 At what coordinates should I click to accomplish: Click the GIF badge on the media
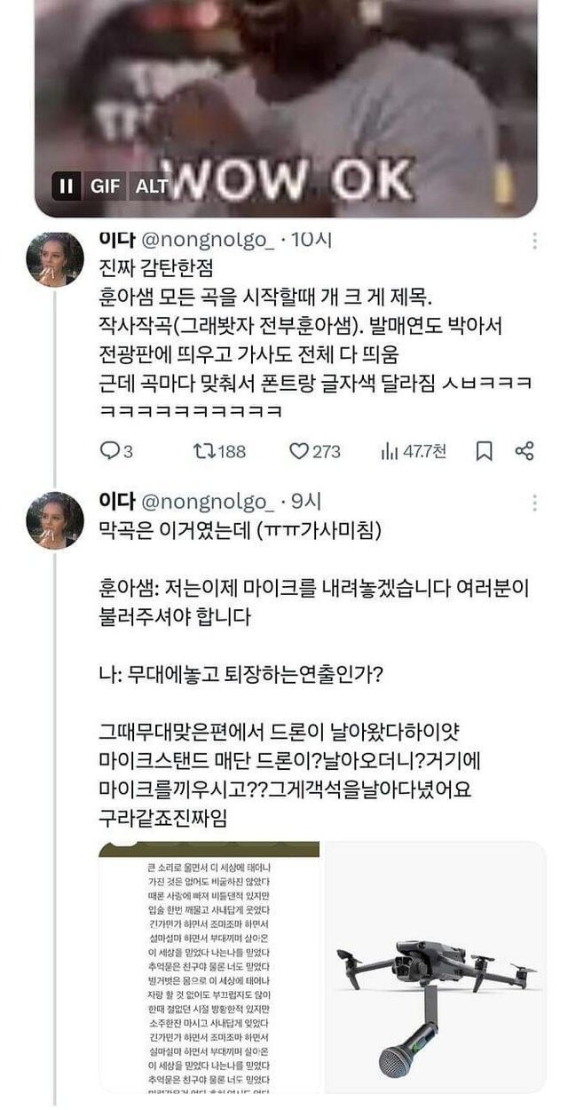point(106,186)
